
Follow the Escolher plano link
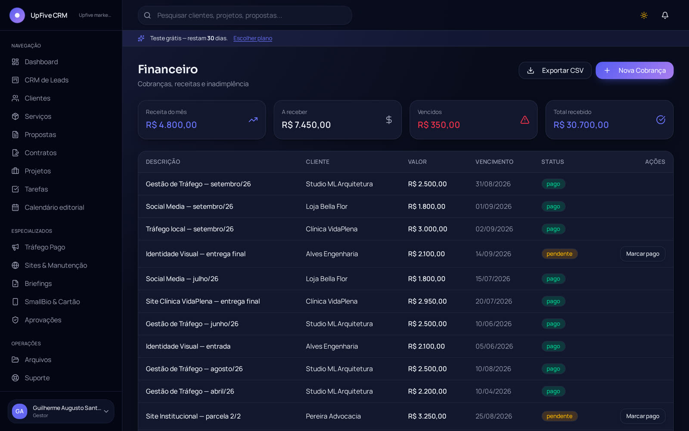(253, 38)
